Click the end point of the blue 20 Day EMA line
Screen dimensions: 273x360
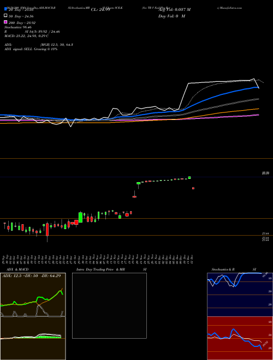click(258, 88)
